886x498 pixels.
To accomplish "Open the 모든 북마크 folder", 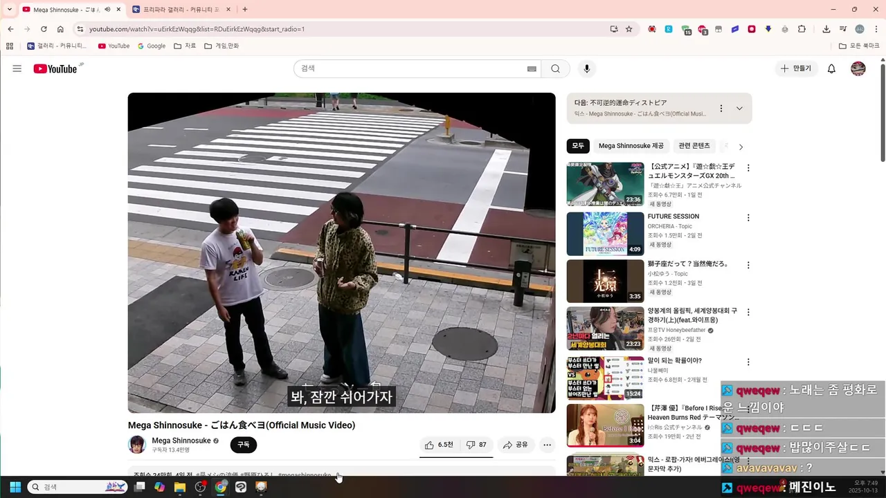I will point(858,46).
